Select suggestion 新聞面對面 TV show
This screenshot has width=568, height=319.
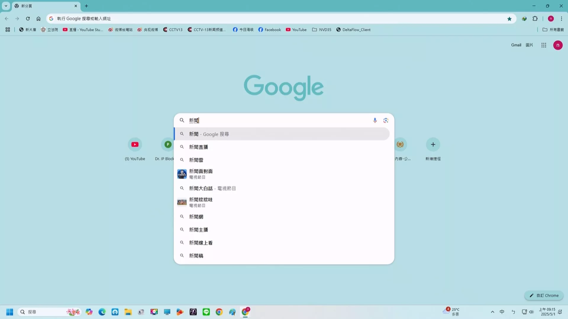click(282, 174)
